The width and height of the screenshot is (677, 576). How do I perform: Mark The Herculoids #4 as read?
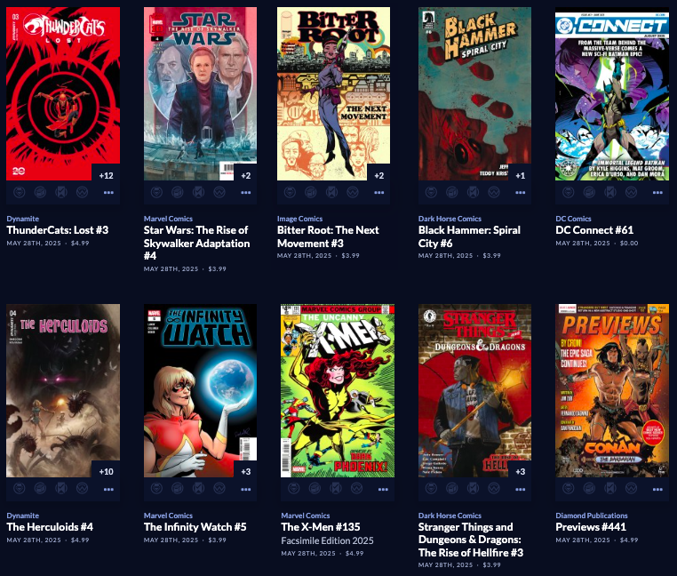61,489
